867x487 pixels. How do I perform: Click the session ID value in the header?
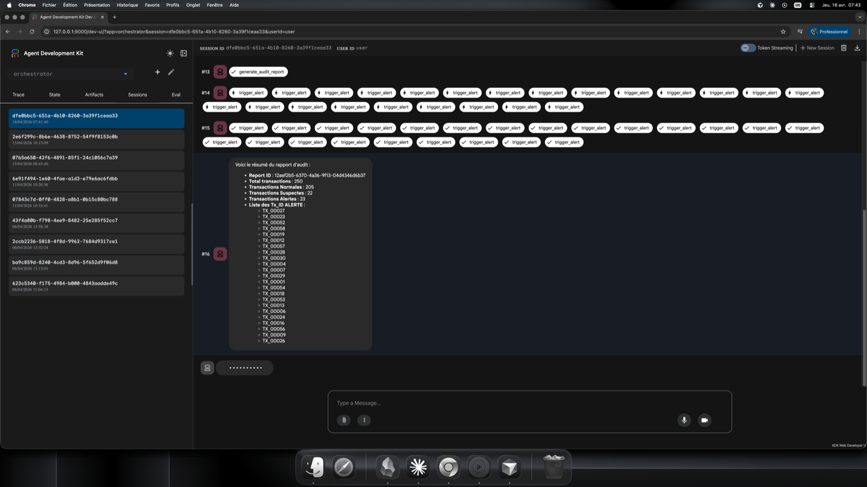point(279,48)
